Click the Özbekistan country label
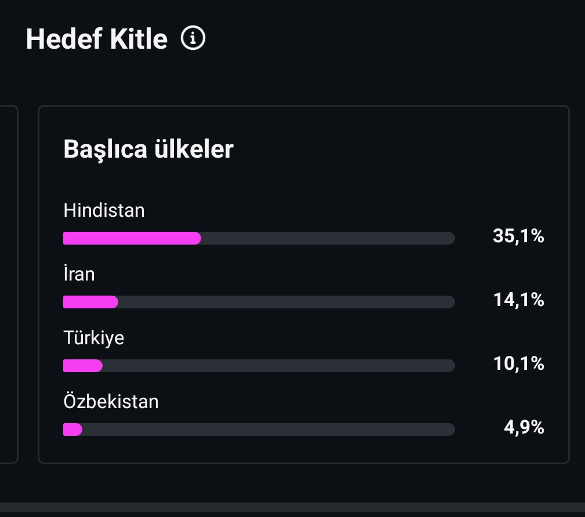The width and height of the screenshot is (585, 517). [111, 401]
